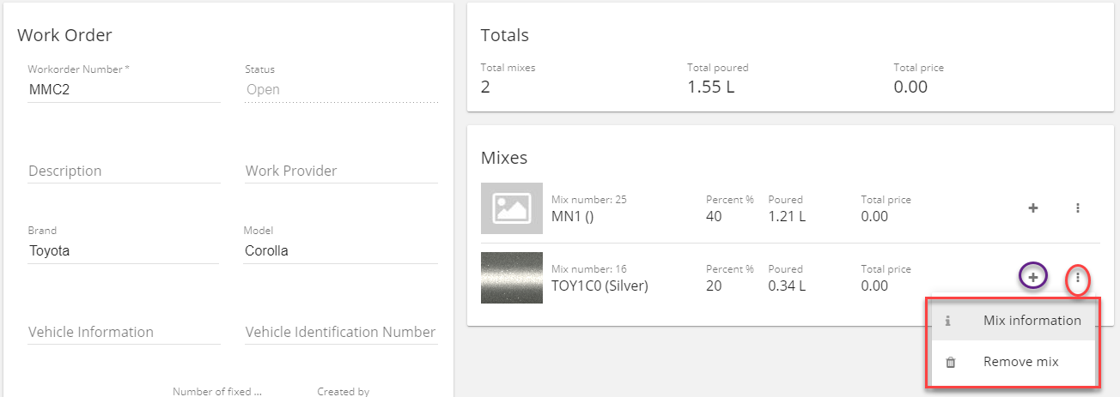Select Mix information menu entry
This screenshot has height=397, width=1120.
[x=1032, y=321]
